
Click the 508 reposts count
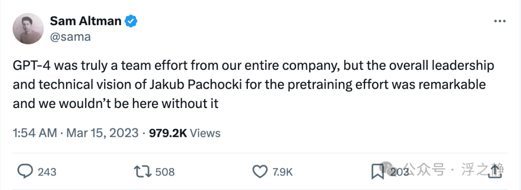pyautogui.click(x=165, y=172)
